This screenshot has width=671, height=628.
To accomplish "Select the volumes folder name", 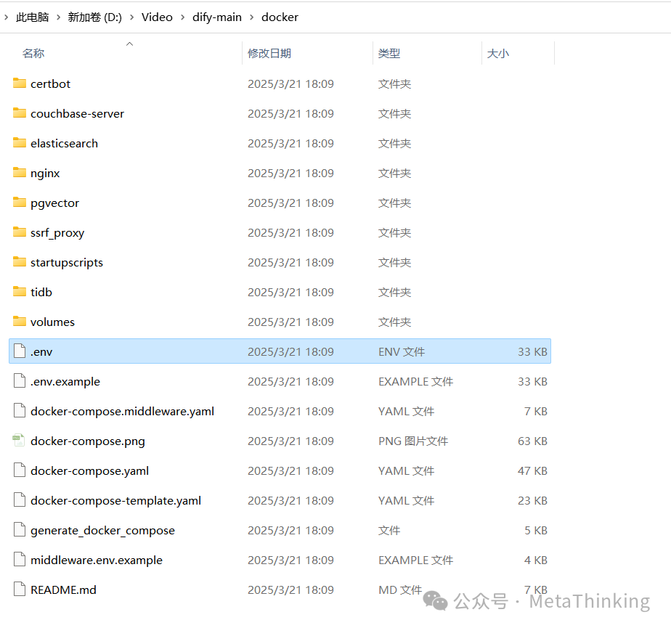I will tap(52, 322).
